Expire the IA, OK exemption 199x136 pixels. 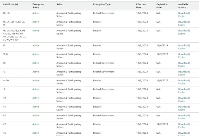181,83
